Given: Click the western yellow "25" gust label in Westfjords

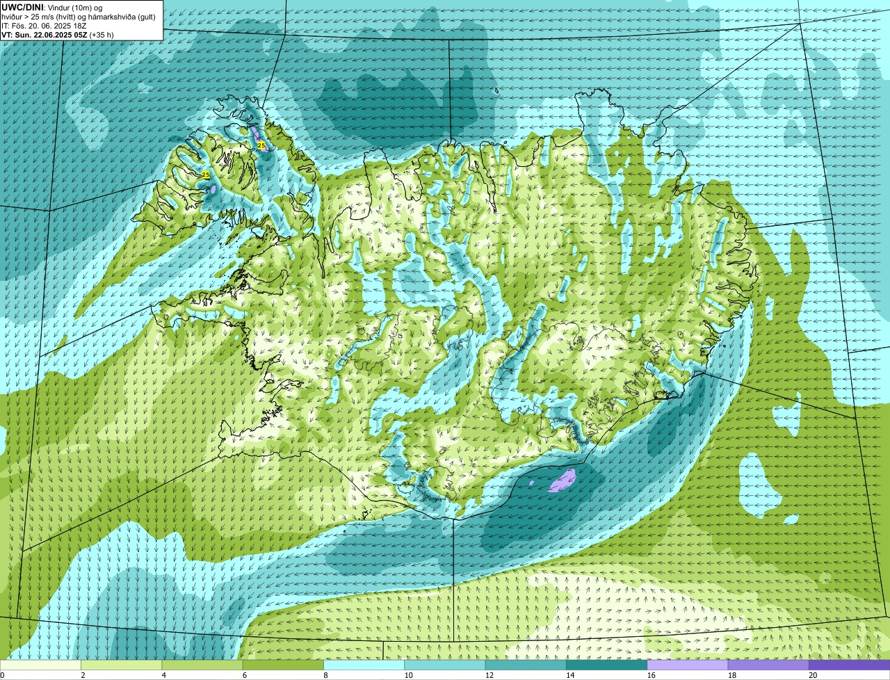Looking at the screenshot, I should point(206,175).
